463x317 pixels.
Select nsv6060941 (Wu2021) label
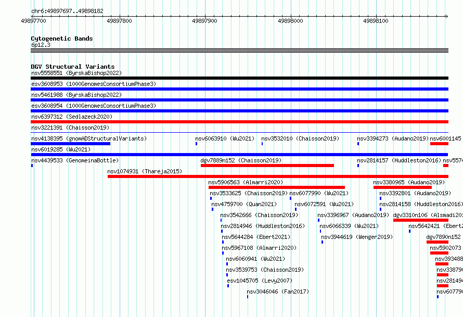255,259
